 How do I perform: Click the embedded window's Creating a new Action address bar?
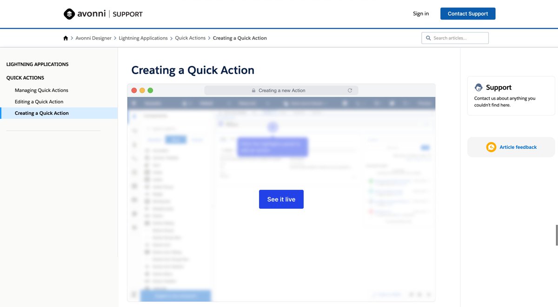pos(281,90)
